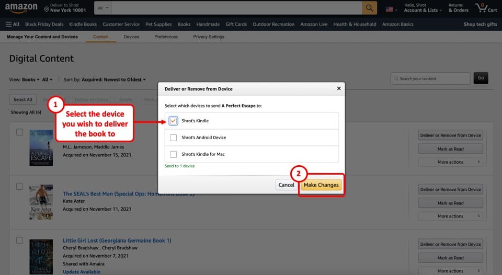This screenshot has width=502, height=275.
Task: Open Health & Household nav link
Action: [355, 25]
